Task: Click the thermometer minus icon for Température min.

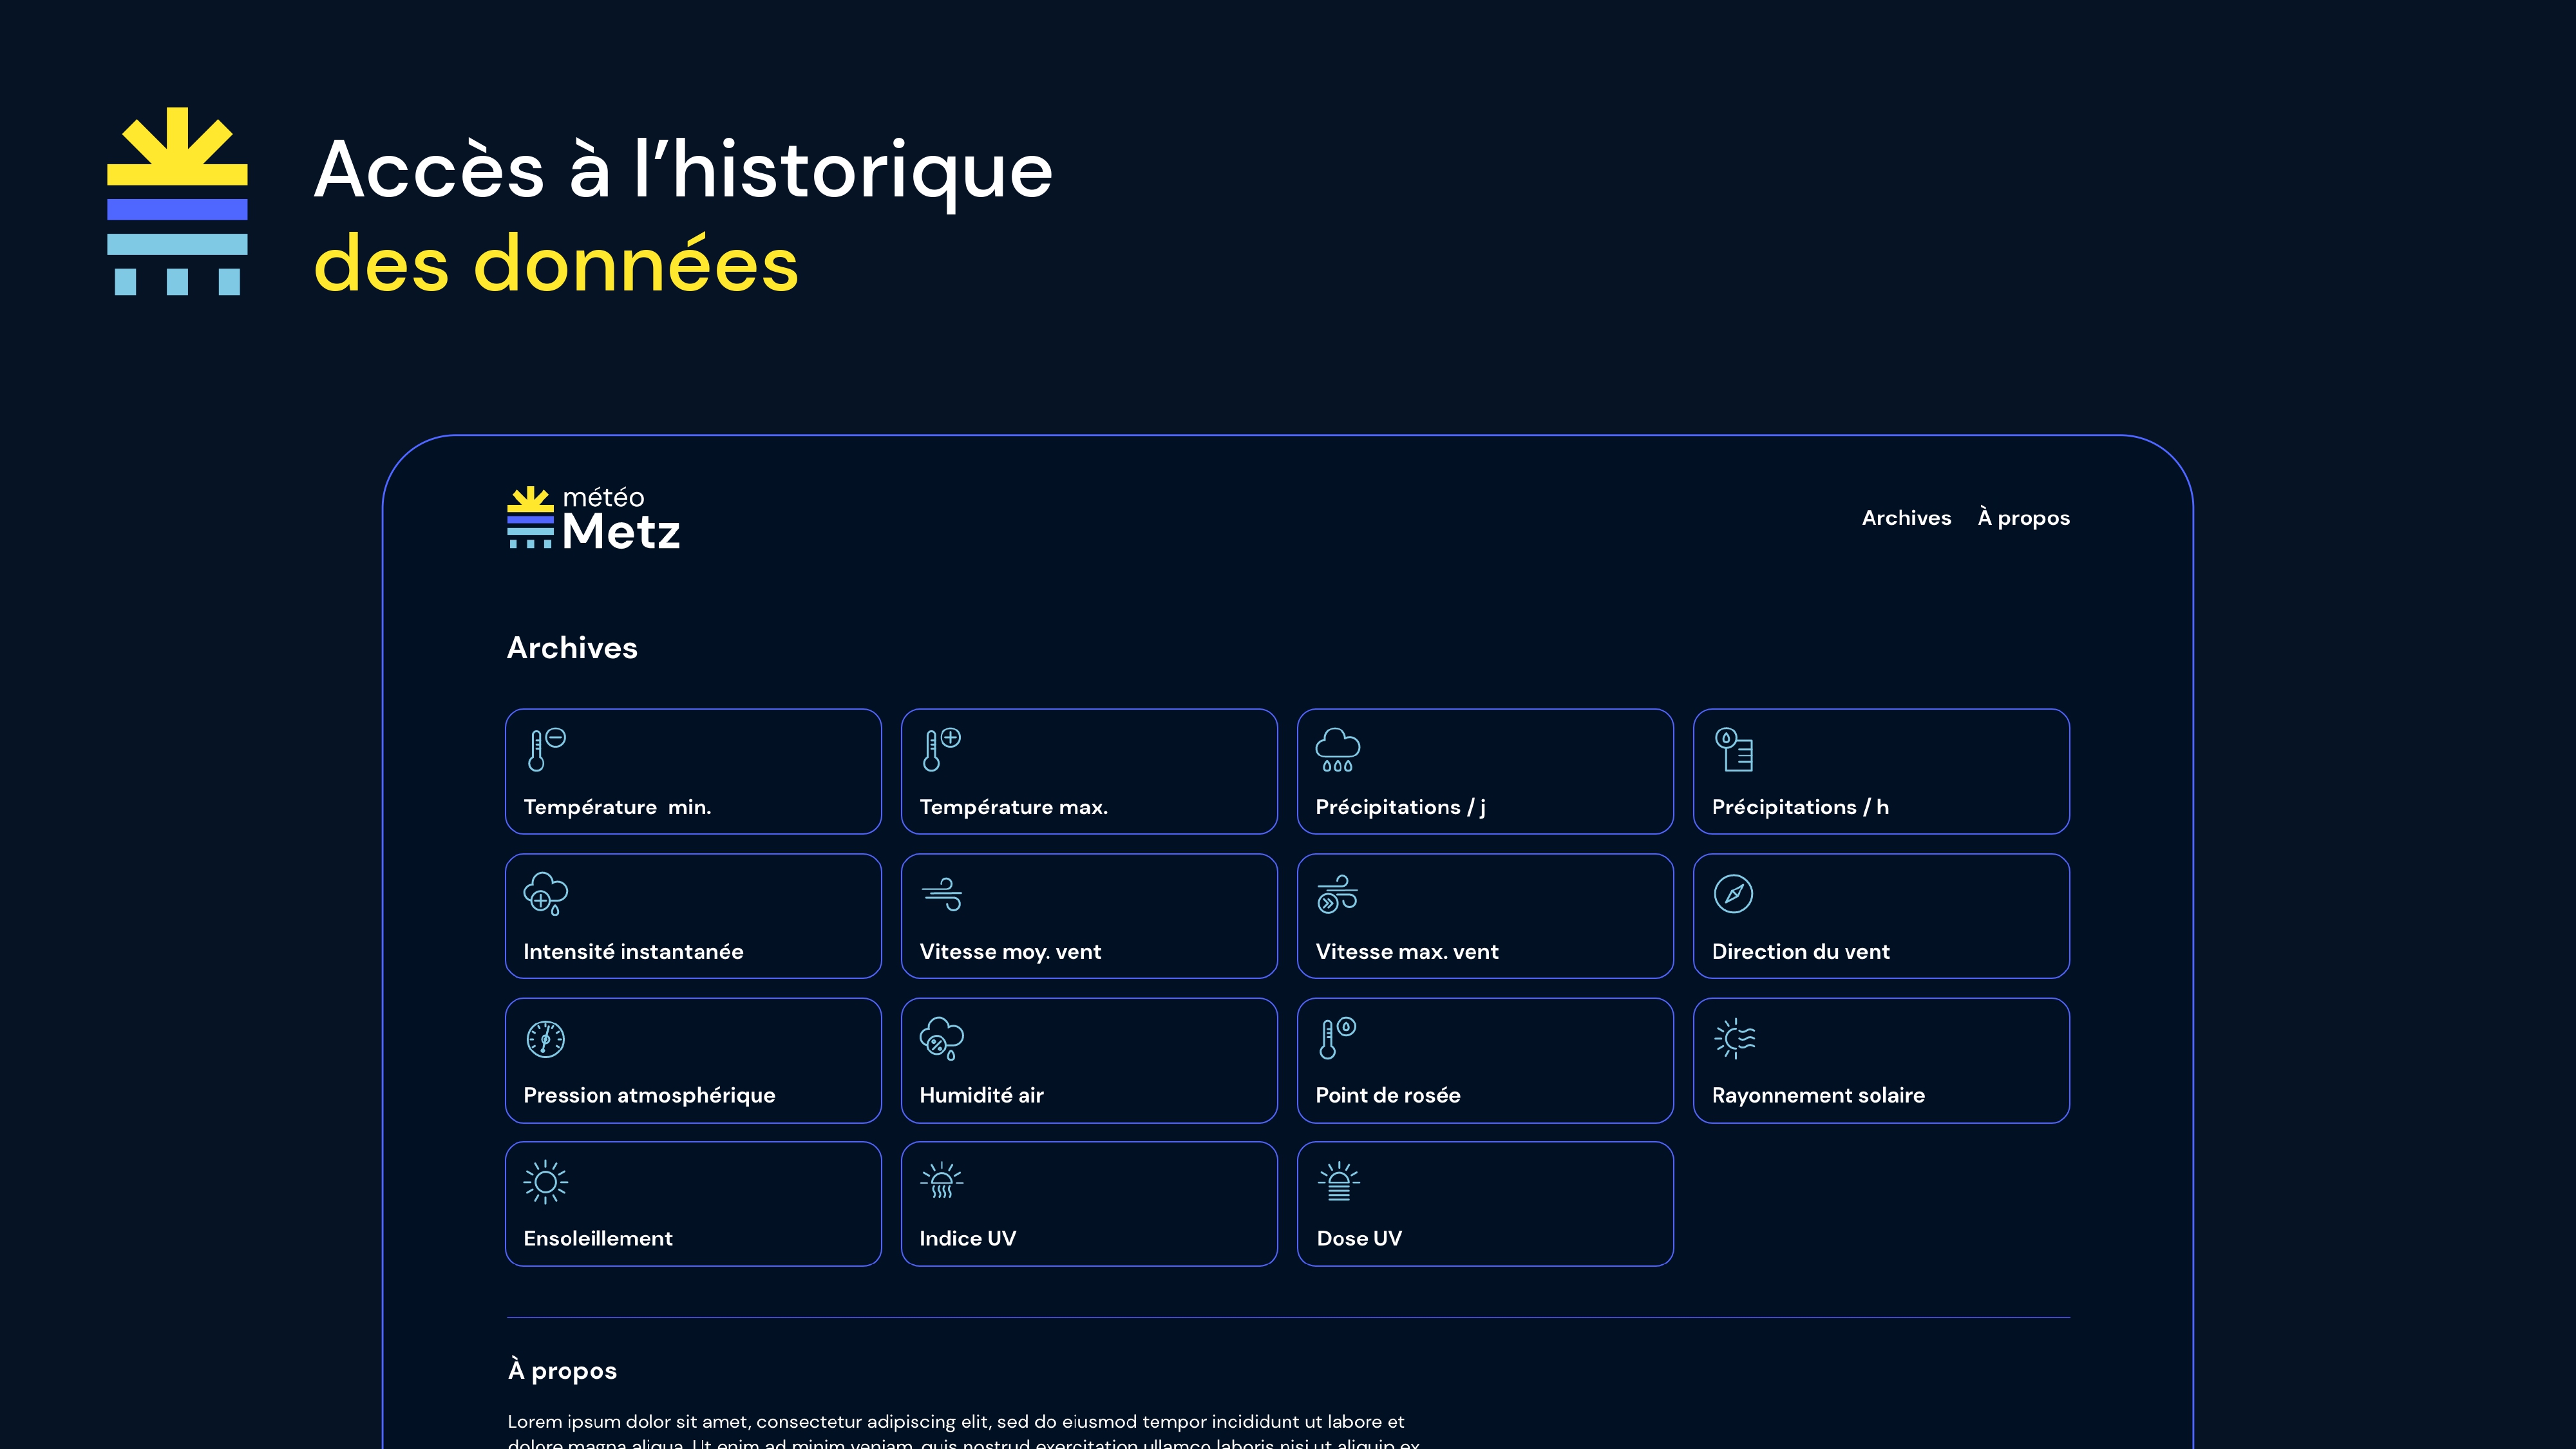Action: [x=546, y=749]
